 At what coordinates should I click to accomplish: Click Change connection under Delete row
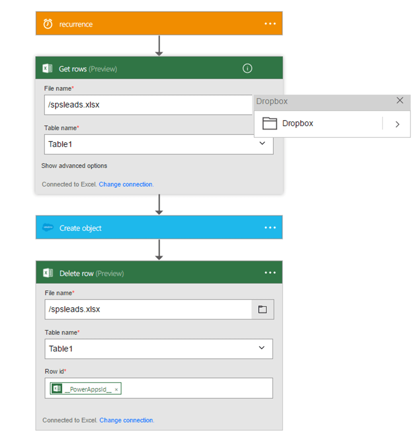point(127,420)
